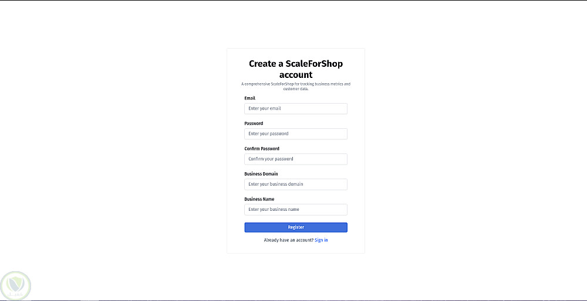587x301 pixels.
Task: Click the "Enter your email" placeholder text
Action: pos(265,108)
